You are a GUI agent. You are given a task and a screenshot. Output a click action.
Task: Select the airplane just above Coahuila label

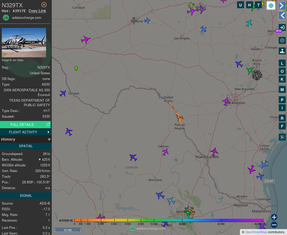click(133, 157)
